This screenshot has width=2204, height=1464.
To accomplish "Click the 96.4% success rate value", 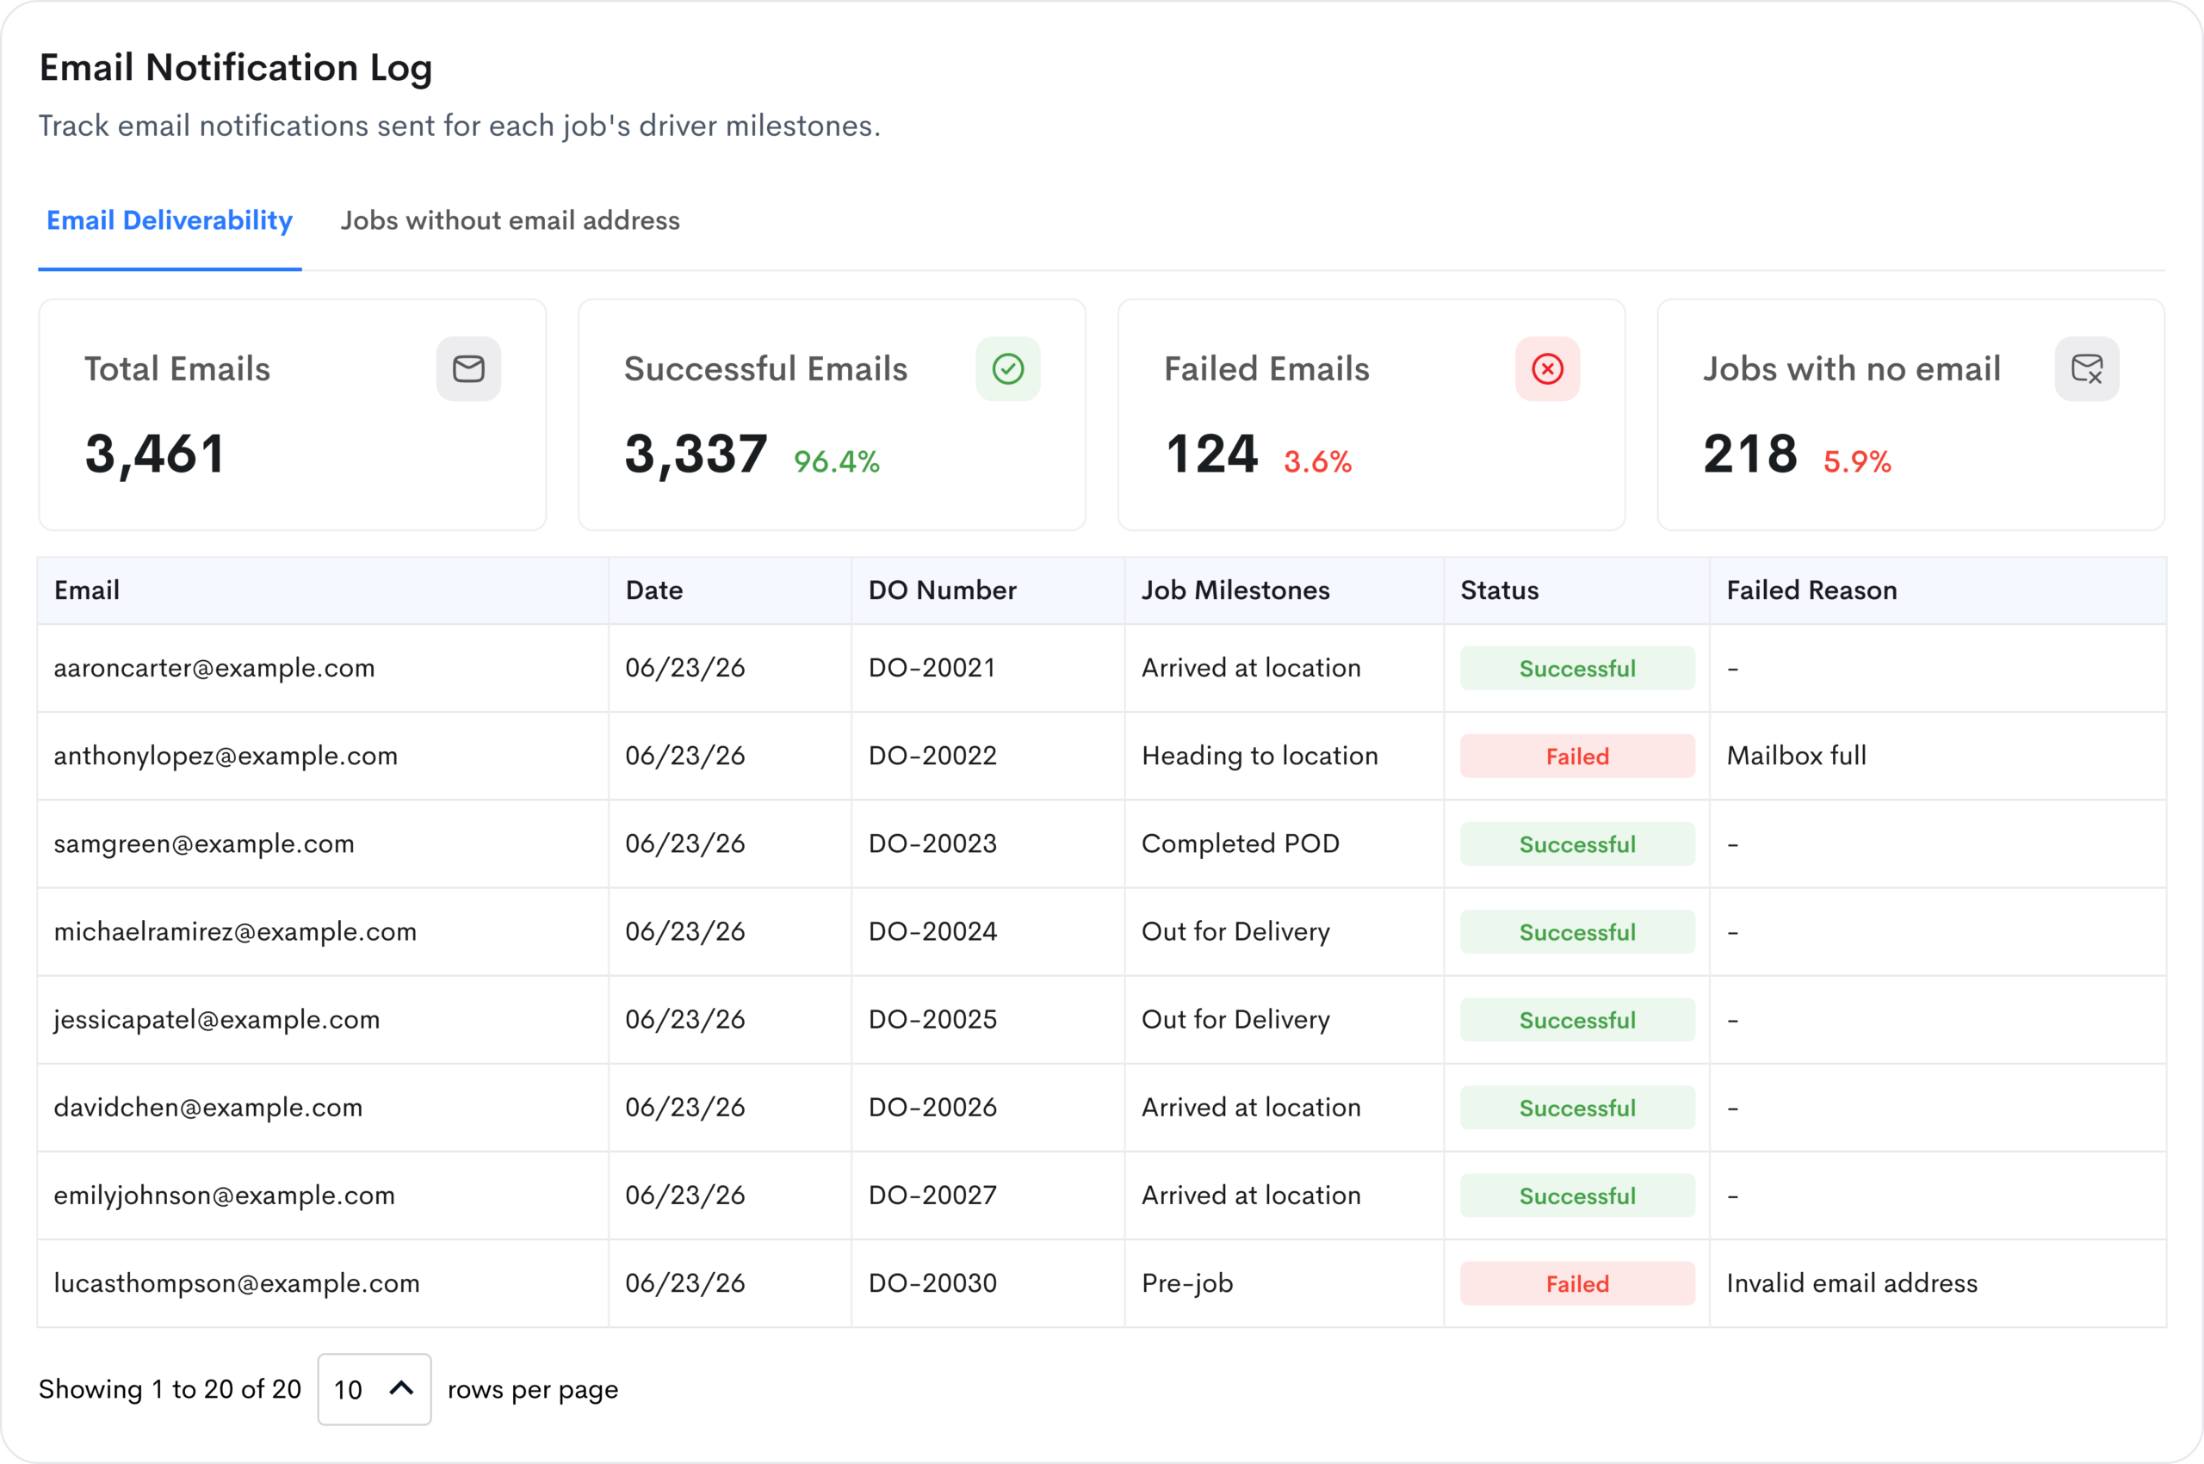I will coord(837,461).
